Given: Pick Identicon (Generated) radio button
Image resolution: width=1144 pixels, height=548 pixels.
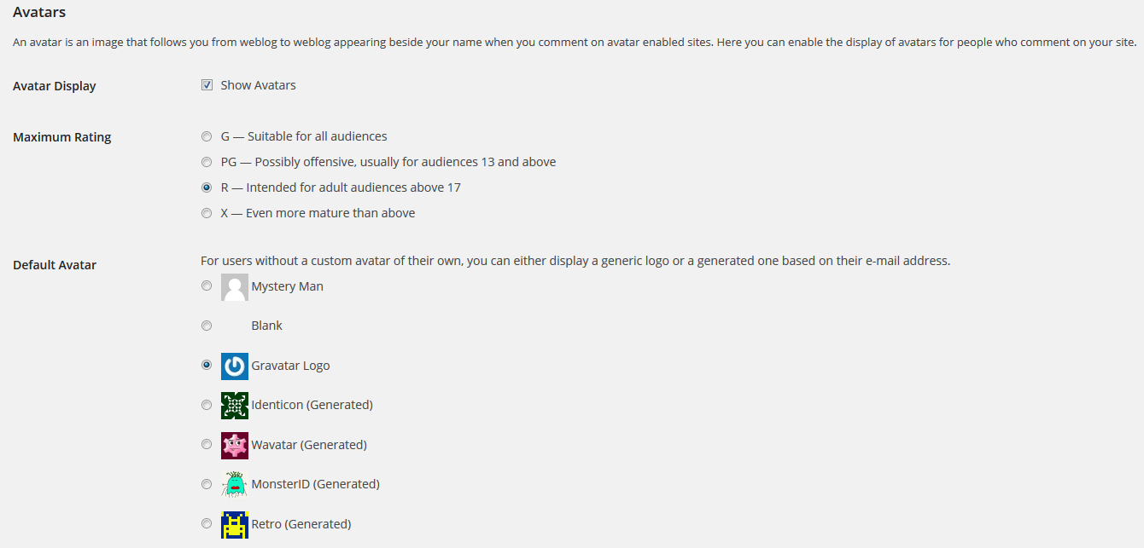Looking at the screenshot, I should pyautogui.click(x=207, y=405).
